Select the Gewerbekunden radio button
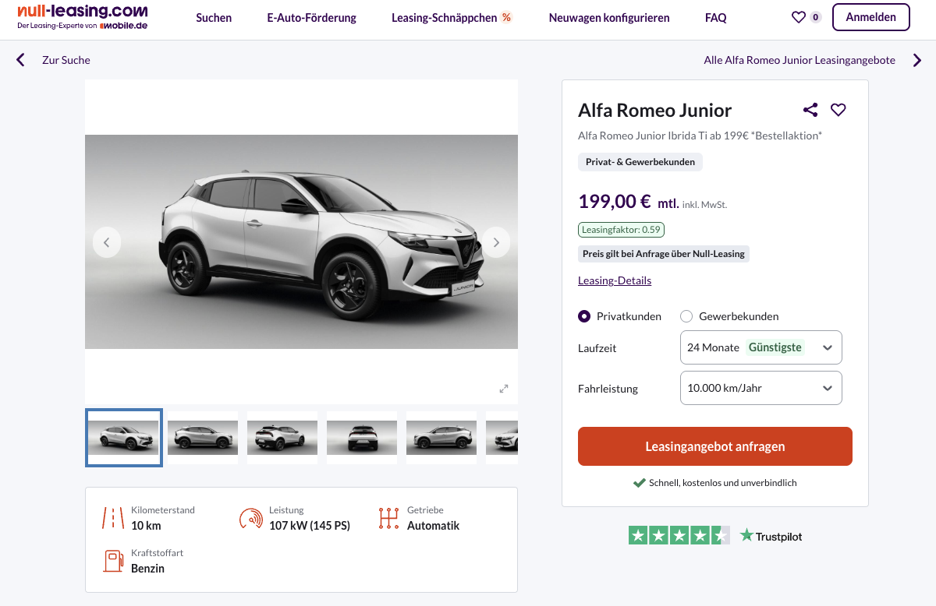 coord(686,316)
